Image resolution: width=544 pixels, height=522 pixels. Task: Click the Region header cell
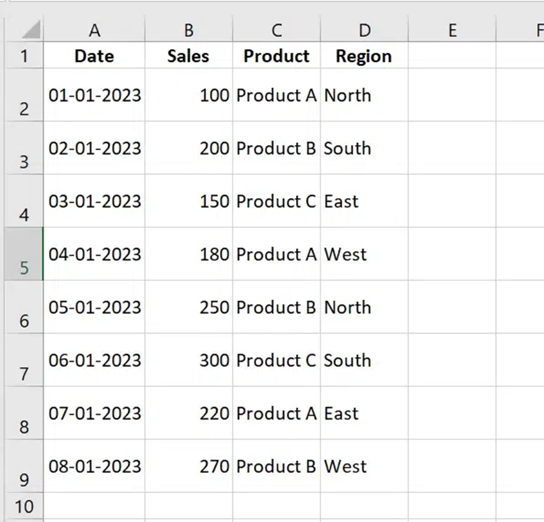click(364, 55)
